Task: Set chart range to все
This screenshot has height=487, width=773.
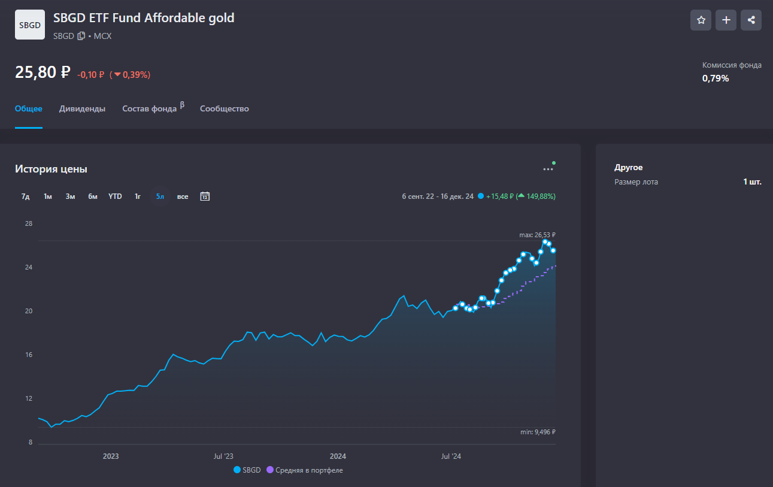Action: point(183,196)
